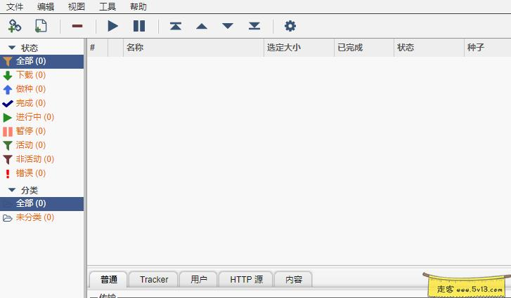
Task: Switch to the 普通 tab
Action: (108, 280)
